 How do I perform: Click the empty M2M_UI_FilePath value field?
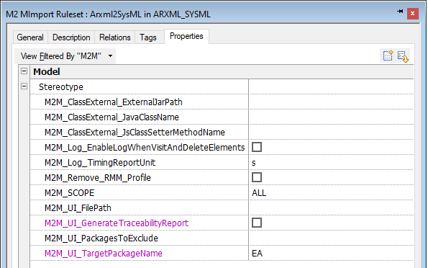[331, 207]
